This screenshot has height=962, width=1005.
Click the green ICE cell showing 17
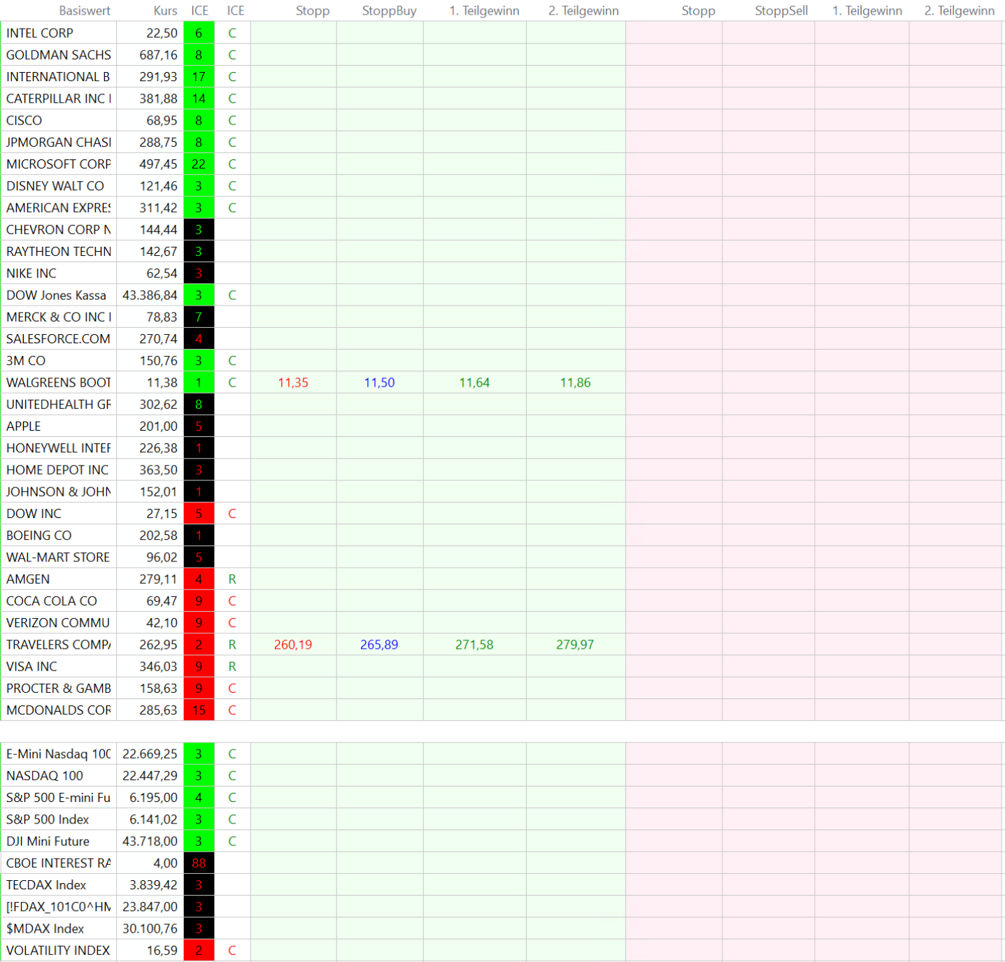199,77
